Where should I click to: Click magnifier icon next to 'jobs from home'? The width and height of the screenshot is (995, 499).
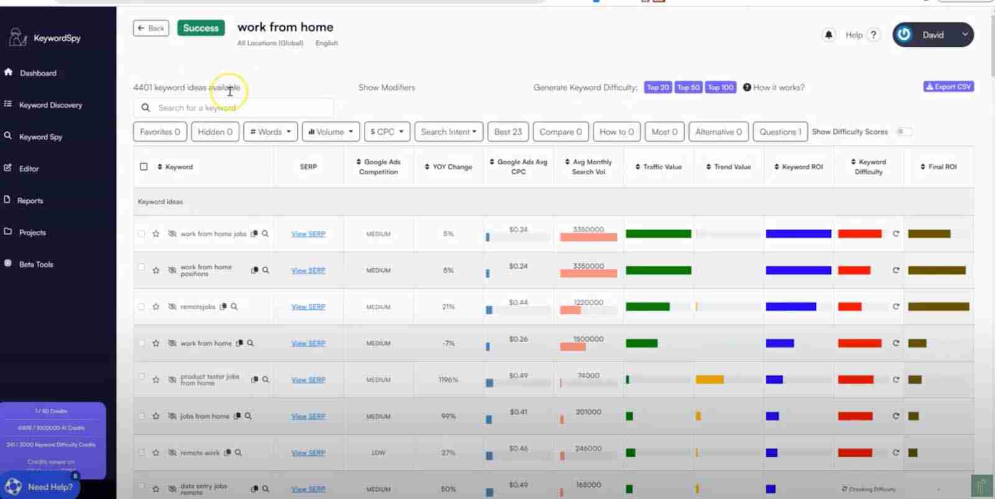coord(248,416)
